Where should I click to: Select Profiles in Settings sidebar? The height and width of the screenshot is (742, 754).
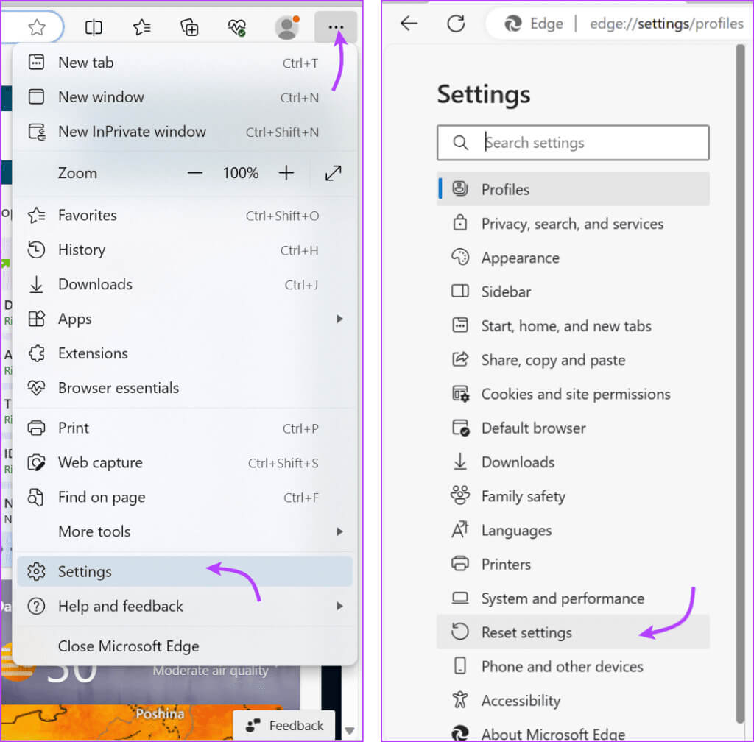573,189
